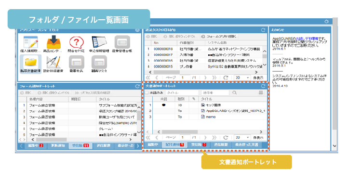347x183 pixels.
Task: Open the memo document row
Action: point(206,117)
